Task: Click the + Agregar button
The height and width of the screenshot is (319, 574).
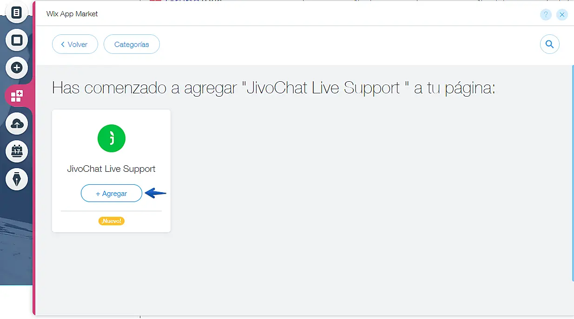Action: pos(112,193)
